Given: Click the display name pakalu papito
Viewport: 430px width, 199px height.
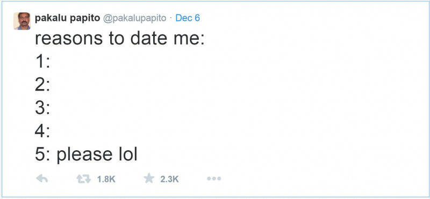Looking at the screenshot, I should tap(67, 18).
